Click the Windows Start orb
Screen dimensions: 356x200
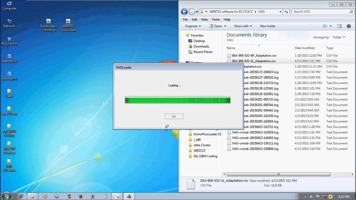point(6,196)
